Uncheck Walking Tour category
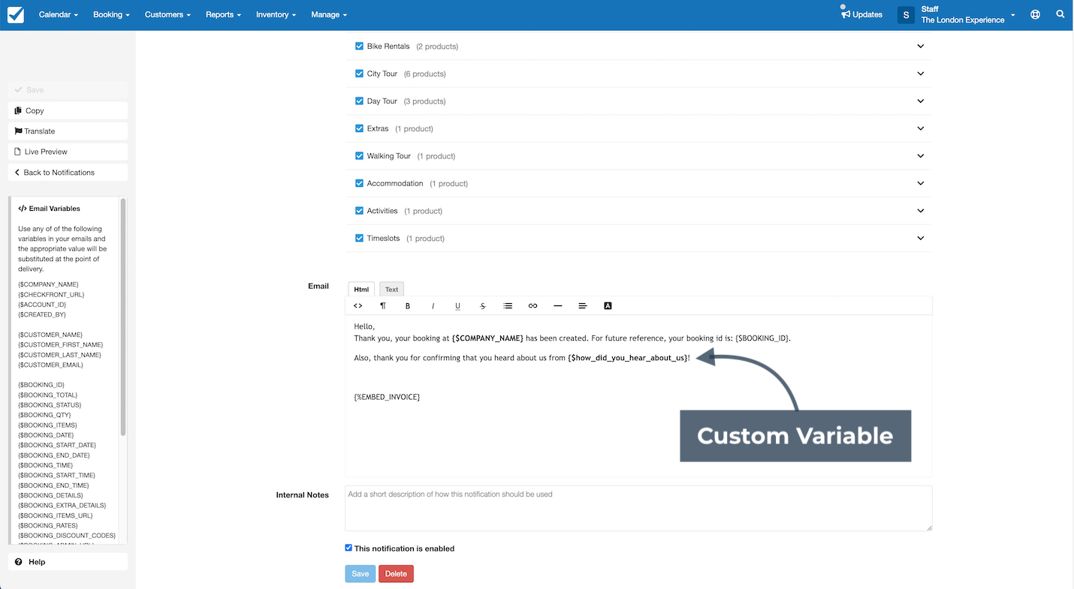Viewport: 1074px width, 589px height. pos(359,156)
